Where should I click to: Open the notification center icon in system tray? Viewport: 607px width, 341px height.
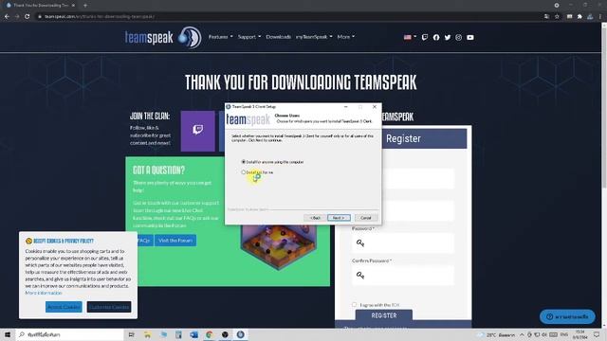pyautogui.click(x=597, y=334)
